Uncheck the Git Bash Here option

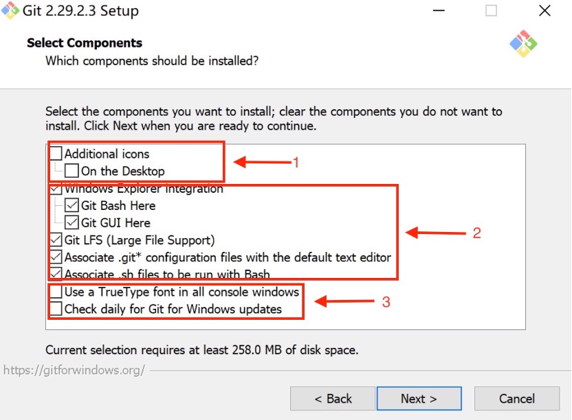tap(71, 205)
